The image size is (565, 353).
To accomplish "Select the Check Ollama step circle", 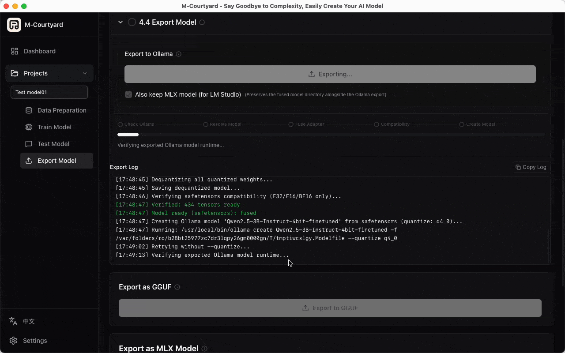I will tap(120, 124).
